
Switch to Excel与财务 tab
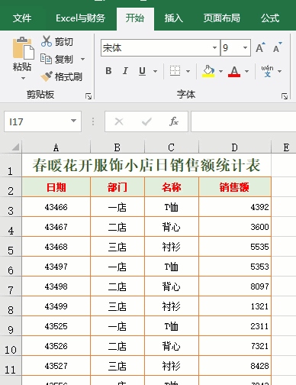pyautogui.click(x=80, y=18)
